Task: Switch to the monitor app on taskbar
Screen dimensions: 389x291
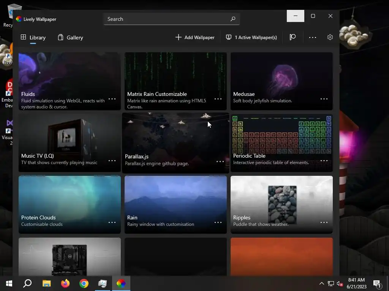Action: (x=103, y=283)
